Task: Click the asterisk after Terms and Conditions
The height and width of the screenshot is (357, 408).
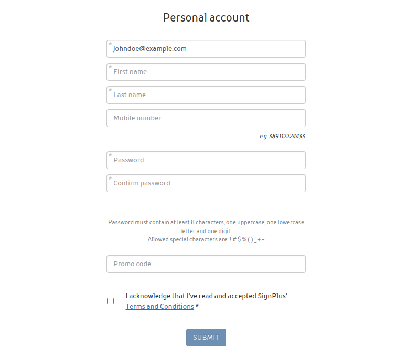Action: pyautogui.click(x=197, y=307)
